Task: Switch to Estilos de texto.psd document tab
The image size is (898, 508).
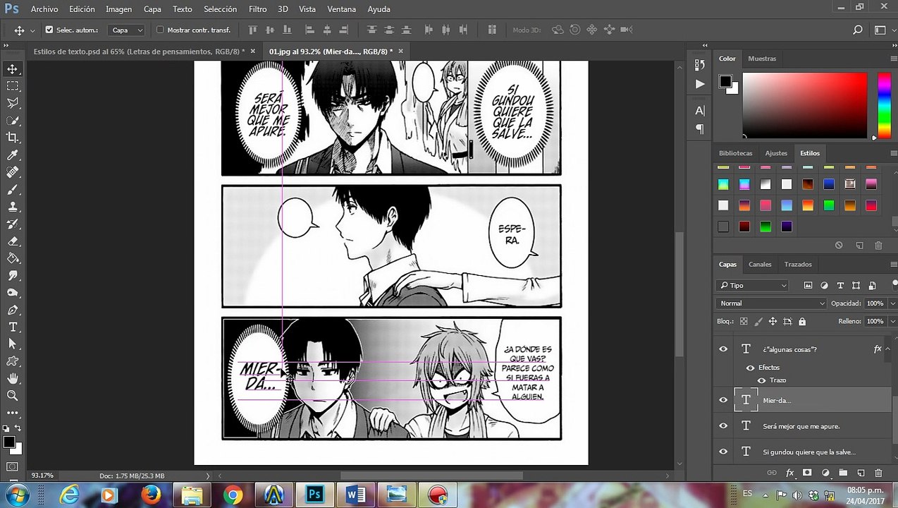Action: coord(139,52)
